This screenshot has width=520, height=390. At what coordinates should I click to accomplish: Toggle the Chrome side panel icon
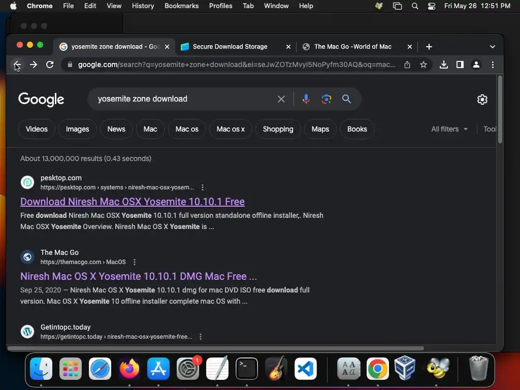[460, 64]
